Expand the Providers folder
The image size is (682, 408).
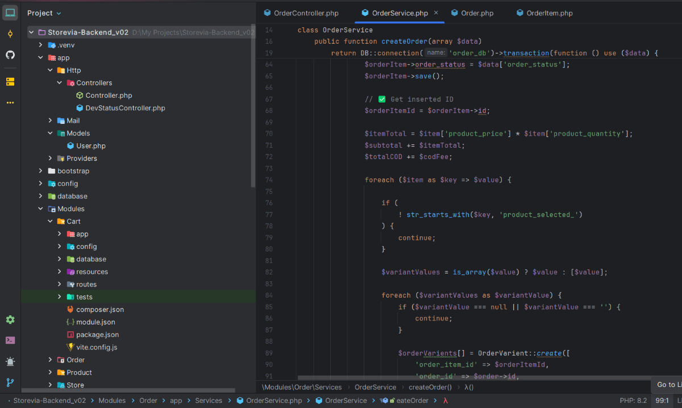click(x=50, y=159)
